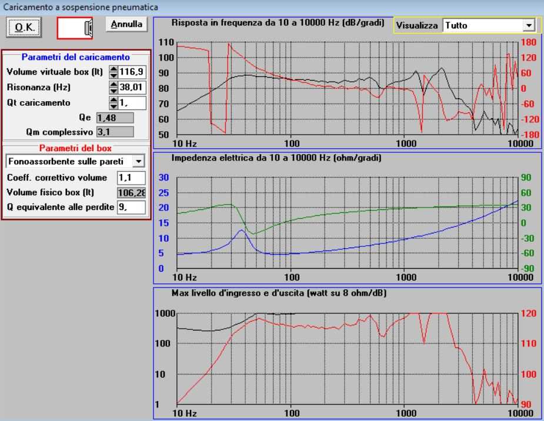
Task: Increase Risonanza (Hz) with up arrow
Action: point(114,84)
